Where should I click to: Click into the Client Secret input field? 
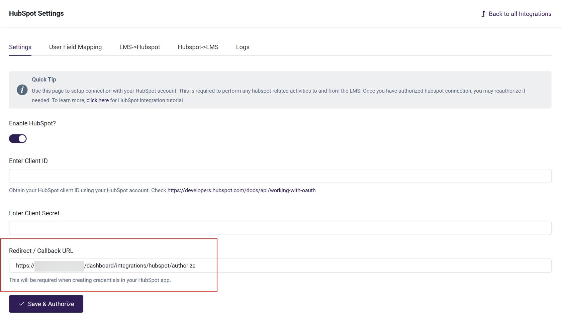(280, 228)
